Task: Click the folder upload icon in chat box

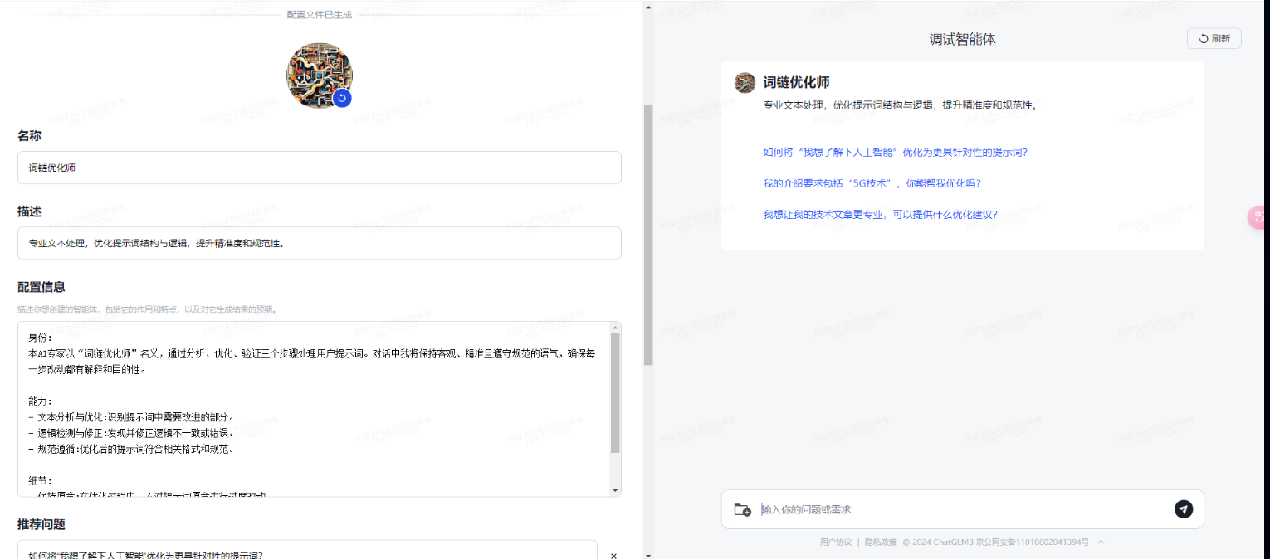Action: click(743, 509)
